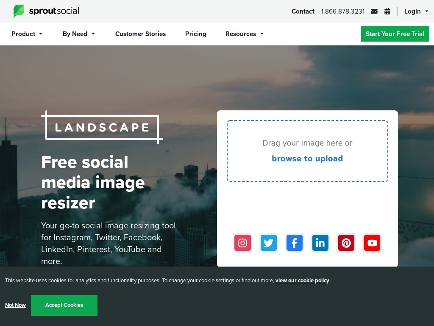Open view our cookie policy link
This screenshot has height=326, width=434.
[x=302, y=281]
